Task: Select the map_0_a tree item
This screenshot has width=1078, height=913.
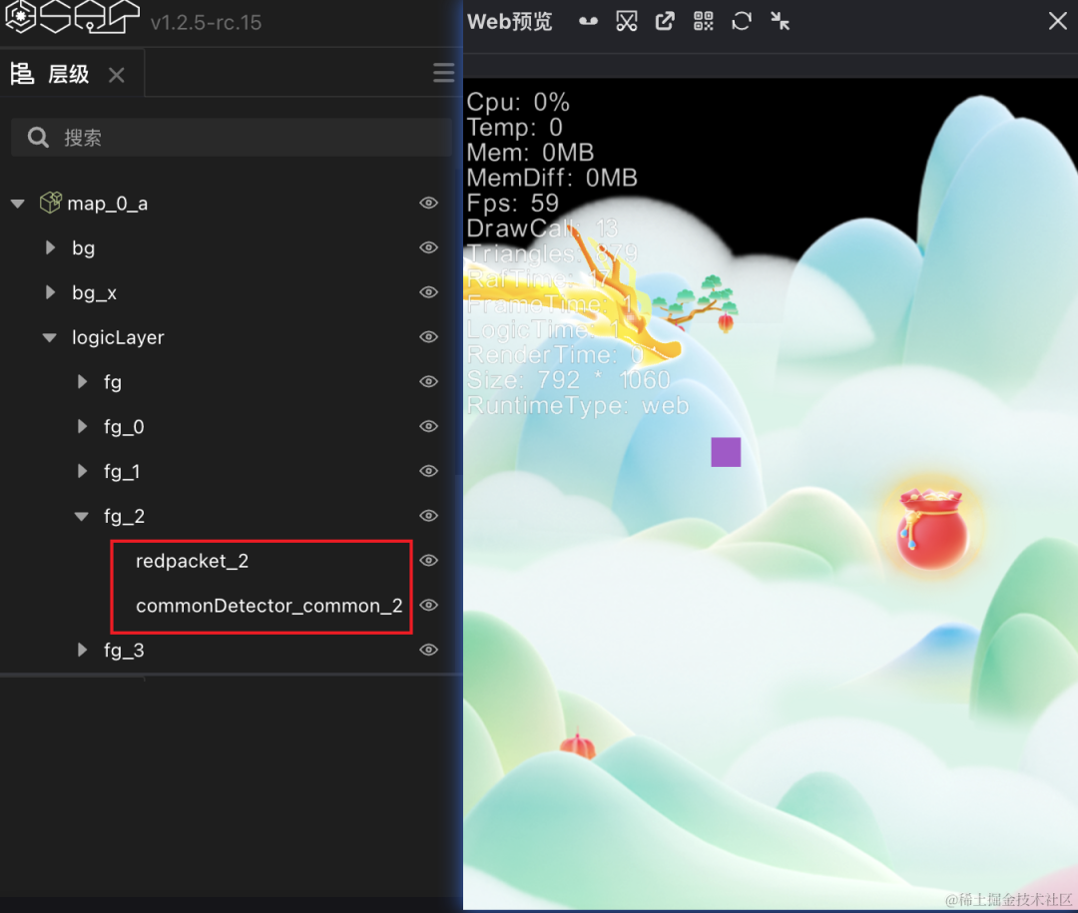Action: [x=107, y=204]
